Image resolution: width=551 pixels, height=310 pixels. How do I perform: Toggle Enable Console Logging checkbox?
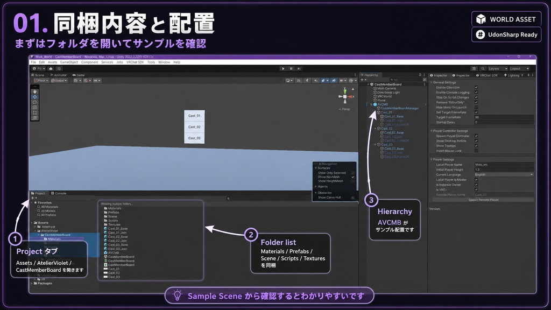click(x=476, y=93)
